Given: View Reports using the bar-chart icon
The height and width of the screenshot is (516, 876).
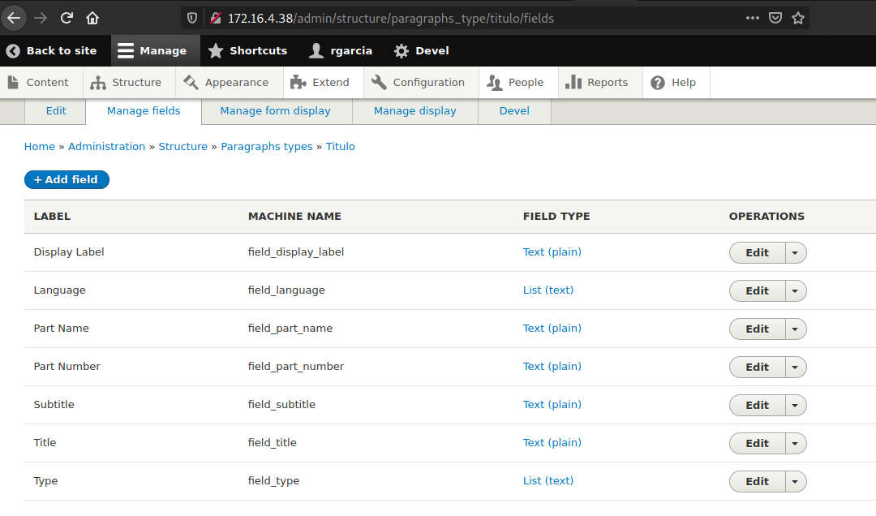Looking at the screenshot, I should 573,82.
